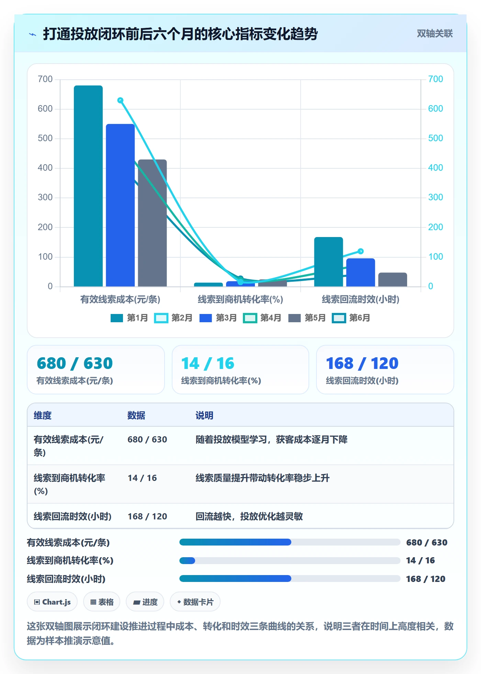This screenshot has width=481, height=674.
Task: Click the 第2月 line point near 600
Action: pos(120,100)
